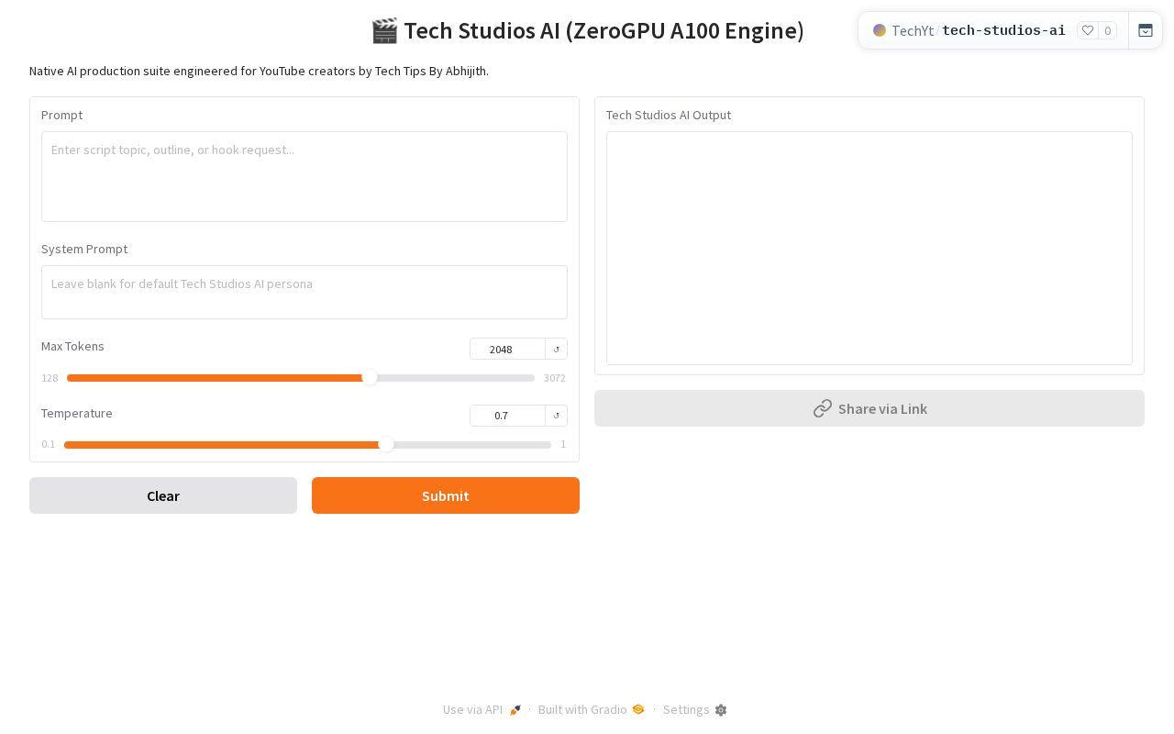This screenshot has width=1174, height=734.
Task: Click the Tech Studios AI Output label
Action: click(x=669, y=115)
